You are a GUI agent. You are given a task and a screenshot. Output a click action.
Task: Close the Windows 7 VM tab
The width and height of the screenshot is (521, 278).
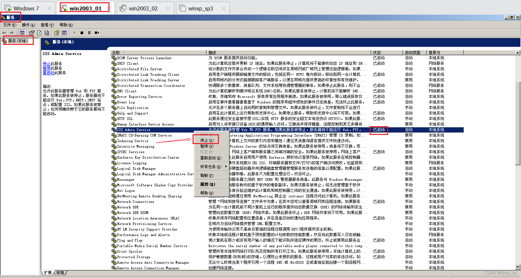(x=49, y=8)
